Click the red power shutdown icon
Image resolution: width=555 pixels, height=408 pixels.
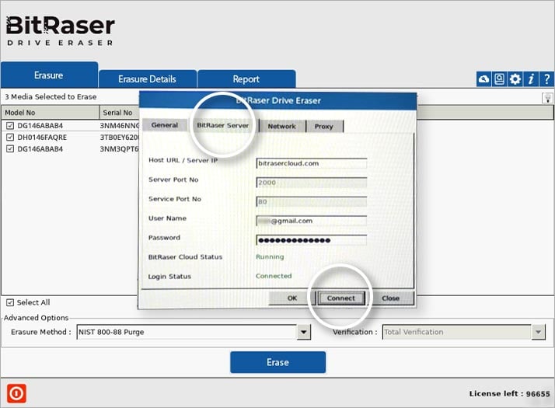click(x=16, y=393)
